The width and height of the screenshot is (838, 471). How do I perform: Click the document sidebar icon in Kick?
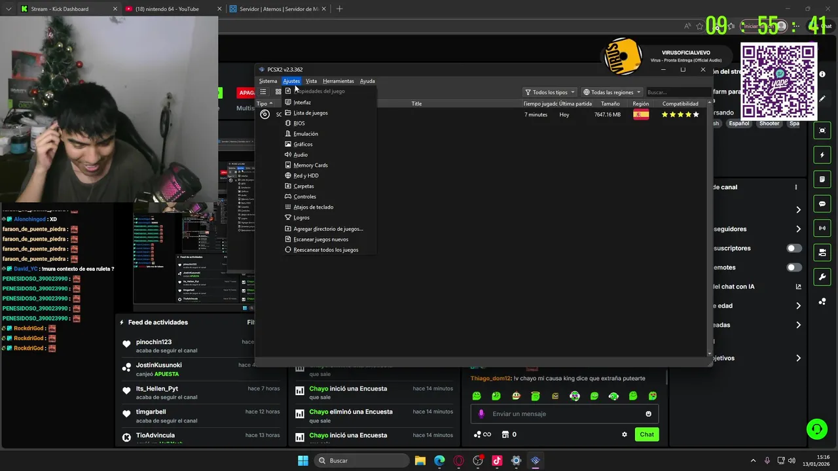coord(822,179)
